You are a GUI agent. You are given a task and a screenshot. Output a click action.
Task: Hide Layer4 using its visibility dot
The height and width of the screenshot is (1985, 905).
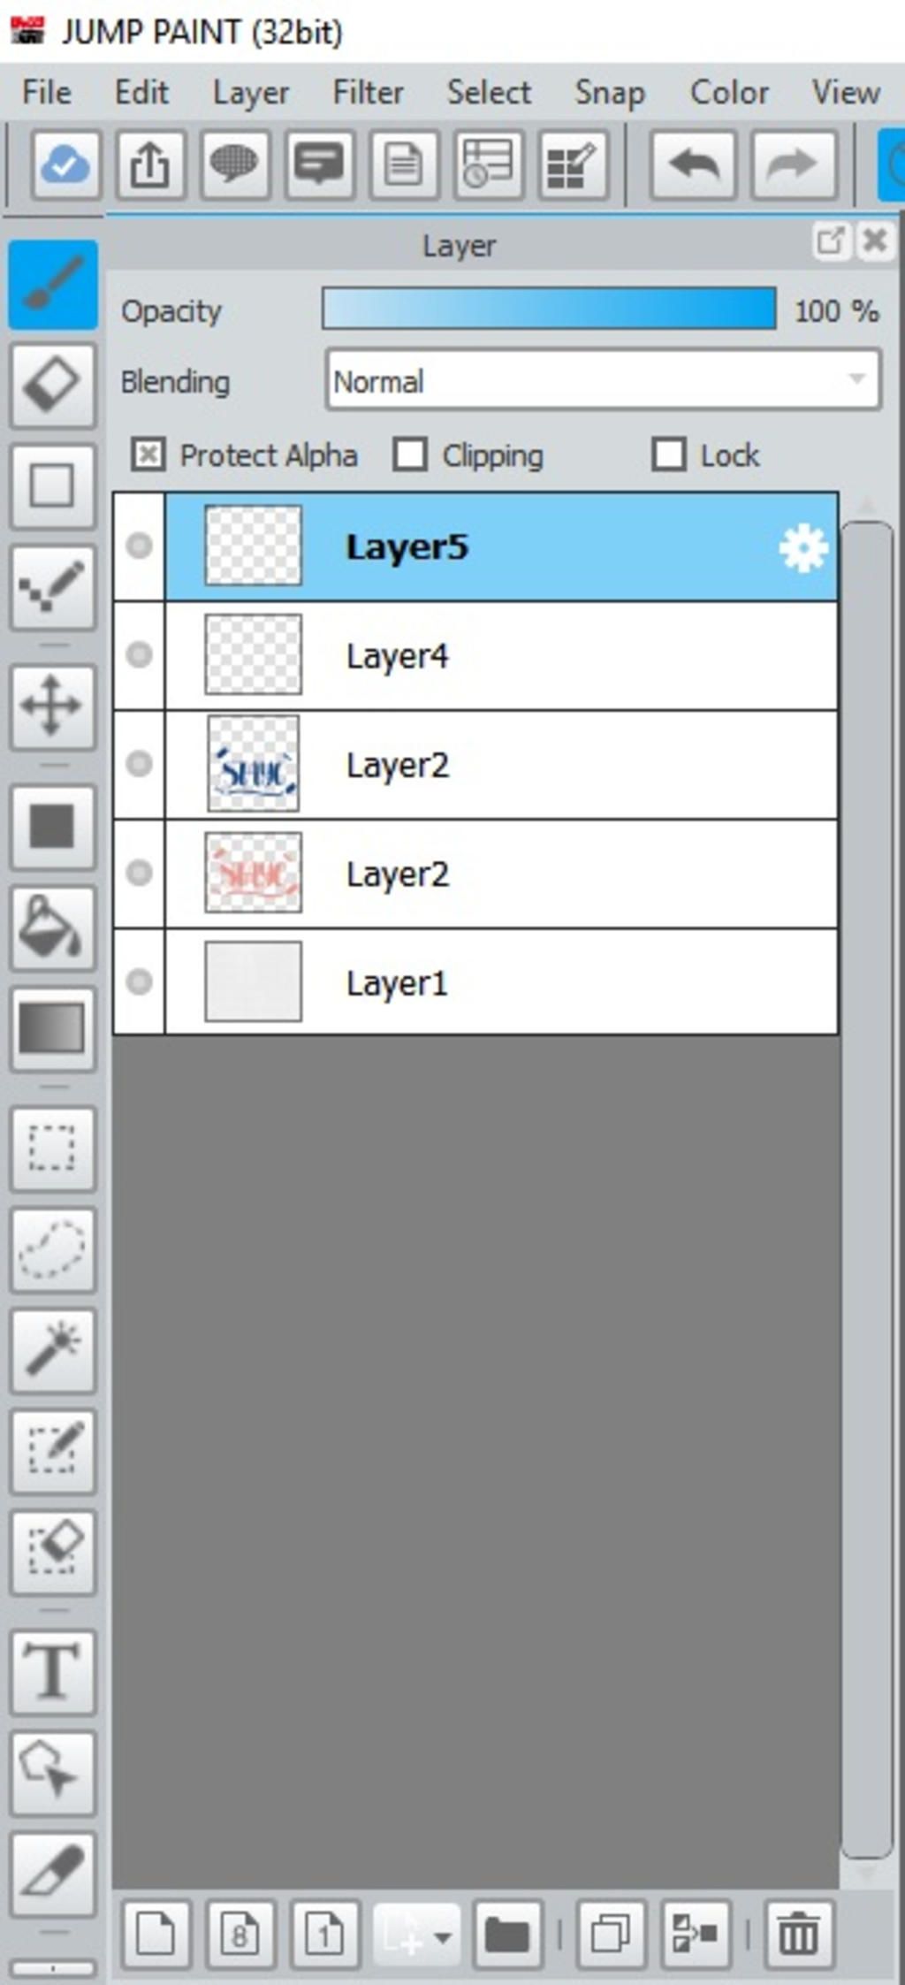click(139, 655)
